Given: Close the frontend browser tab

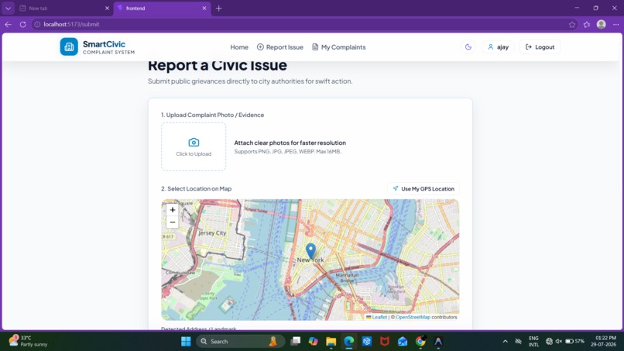Looking at the screenshot, I should click(204, 8).
